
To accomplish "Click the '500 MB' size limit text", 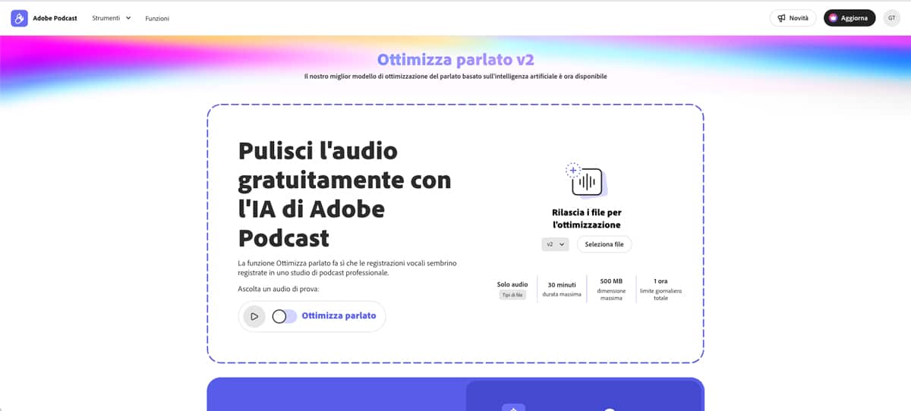I will click(x=611, y=281).
